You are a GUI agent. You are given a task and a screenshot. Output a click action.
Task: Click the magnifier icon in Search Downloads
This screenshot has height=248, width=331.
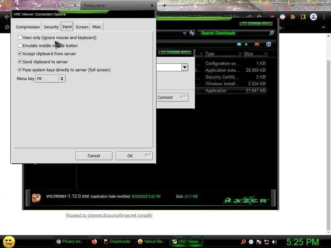(272, 33)
